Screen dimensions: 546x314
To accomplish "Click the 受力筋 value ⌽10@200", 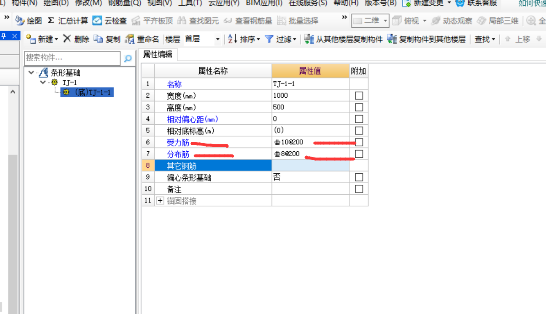I will click(310, 142).
